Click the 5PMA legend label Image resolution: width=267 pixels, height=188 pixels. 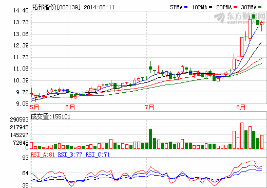(177, 7)
